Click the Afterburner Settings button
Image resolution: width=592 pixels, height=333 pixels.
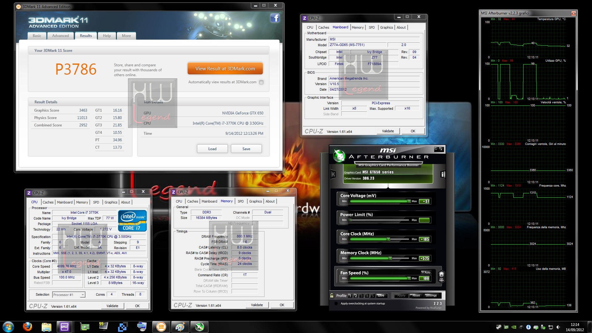pyautogui.click(x=431, y=295)
